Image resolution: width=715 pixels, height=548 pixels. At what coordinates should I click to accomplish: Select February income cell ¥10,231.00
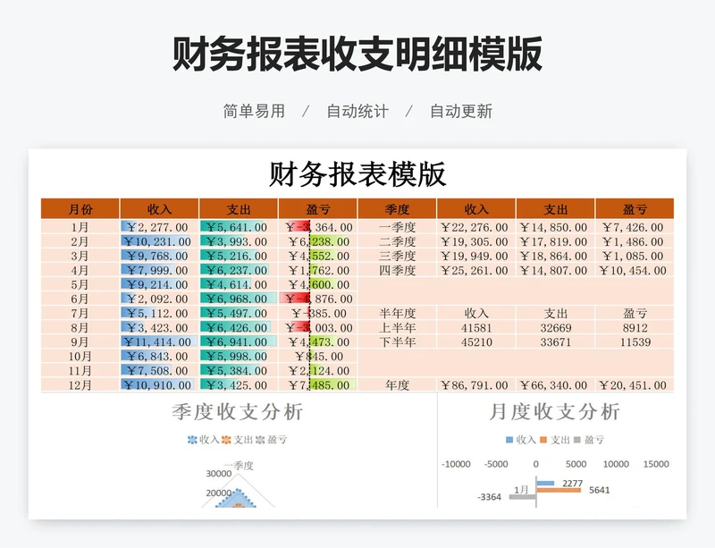click(159, 241)
